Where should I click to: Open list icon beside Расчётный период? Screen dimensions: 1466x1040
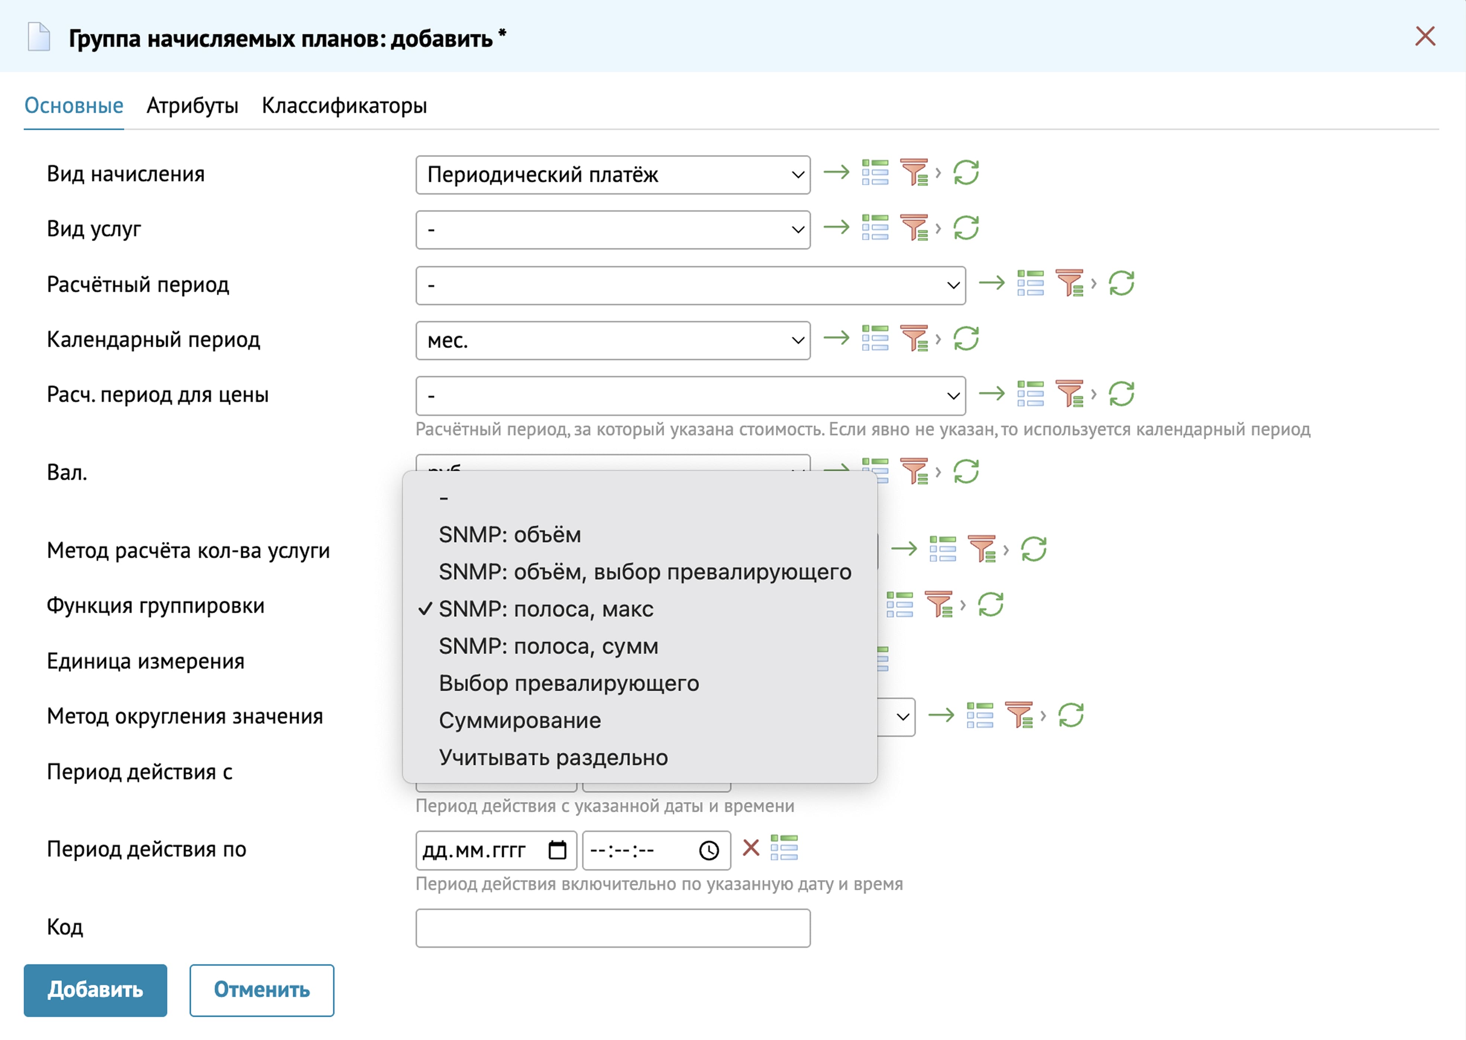1030,283
